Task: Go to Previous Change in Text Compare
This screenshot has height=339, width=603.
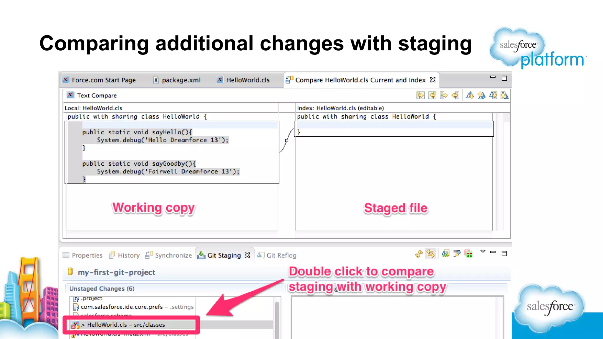Action: (504, 95)
